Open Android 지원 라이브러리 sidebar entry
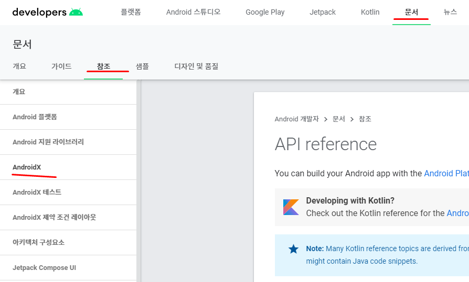469x282 pixels. tap(68, 142)
